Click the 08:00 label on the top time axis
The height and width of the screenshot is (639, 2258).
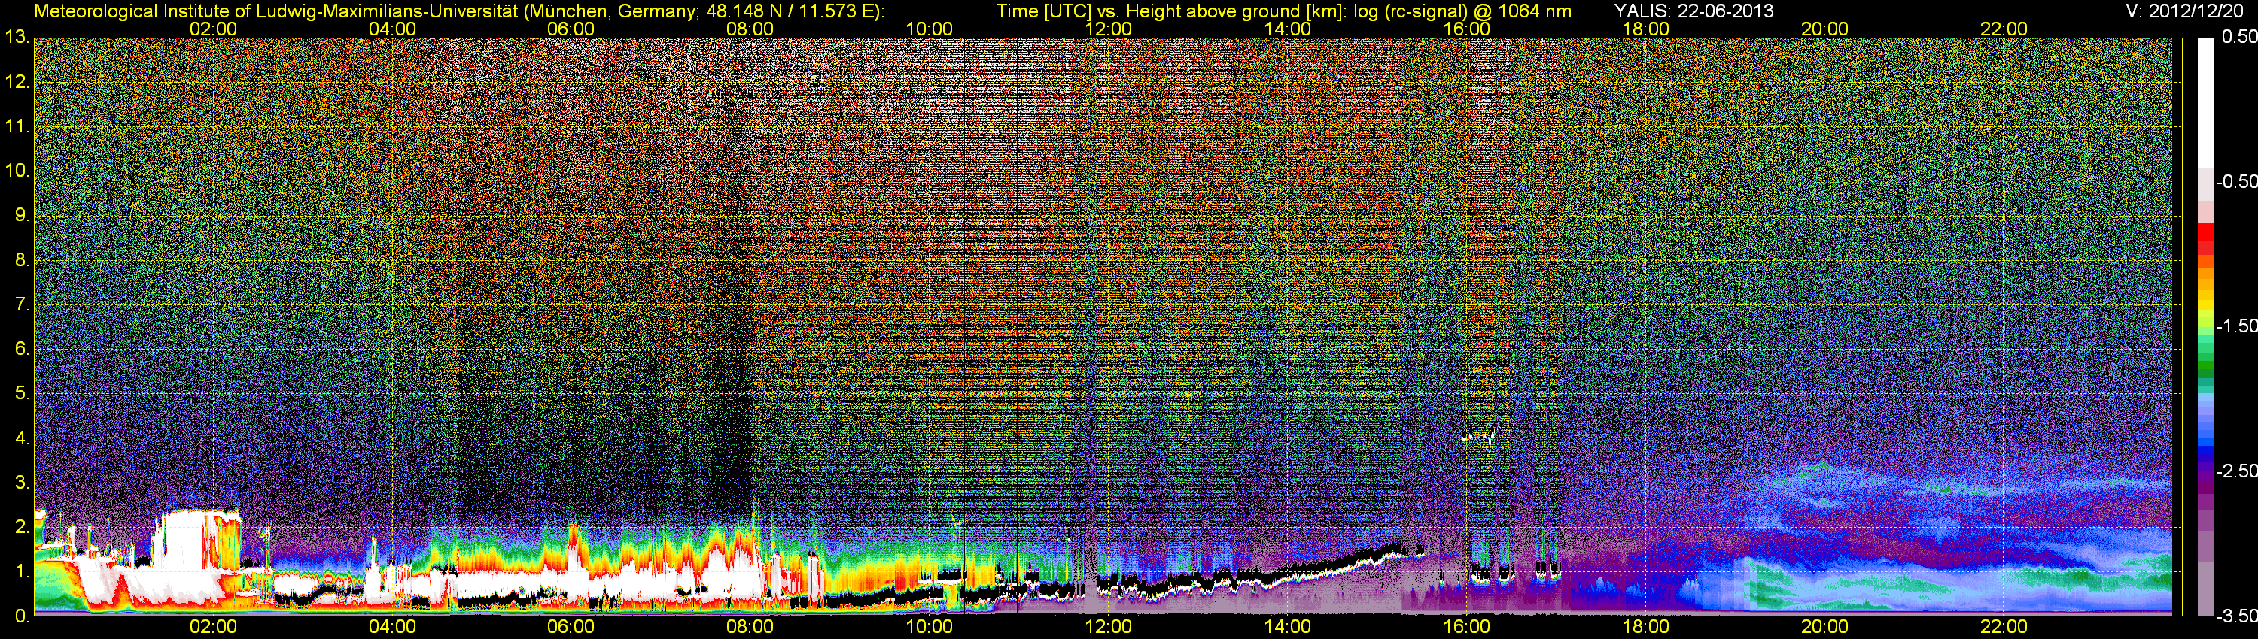click(750, 29)
